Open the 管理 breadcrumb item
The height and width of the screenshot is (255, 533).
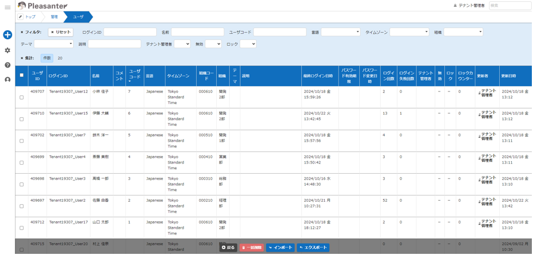click(54, 17)
